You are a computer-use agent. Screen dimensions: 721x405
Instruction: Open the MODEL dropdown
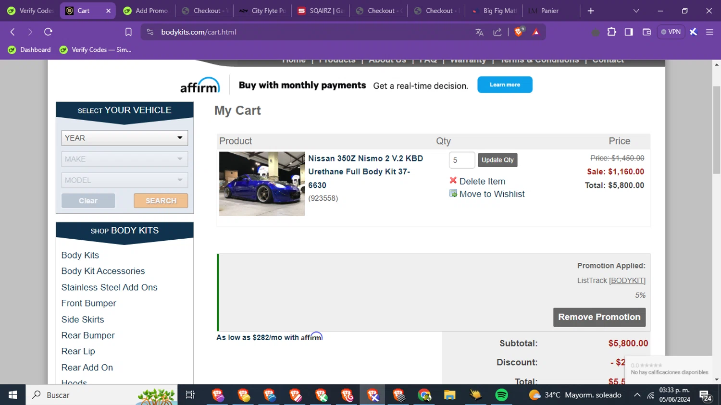pyautogui.click(x=124, y=180)
